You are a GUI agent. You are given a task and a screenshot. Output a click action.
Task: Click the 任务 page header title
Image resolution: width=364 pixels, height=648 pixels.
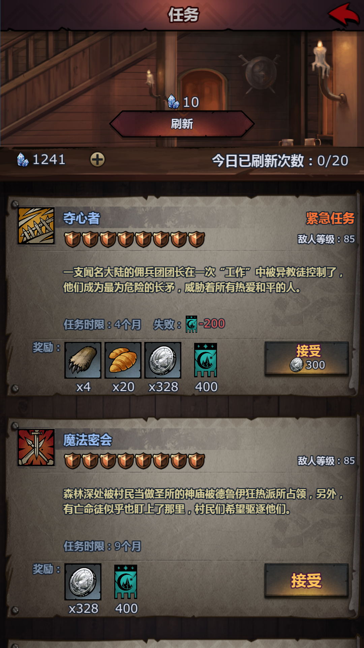[183, 15]
